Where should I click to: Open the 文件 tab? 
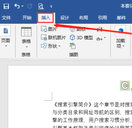click(6, 18)
